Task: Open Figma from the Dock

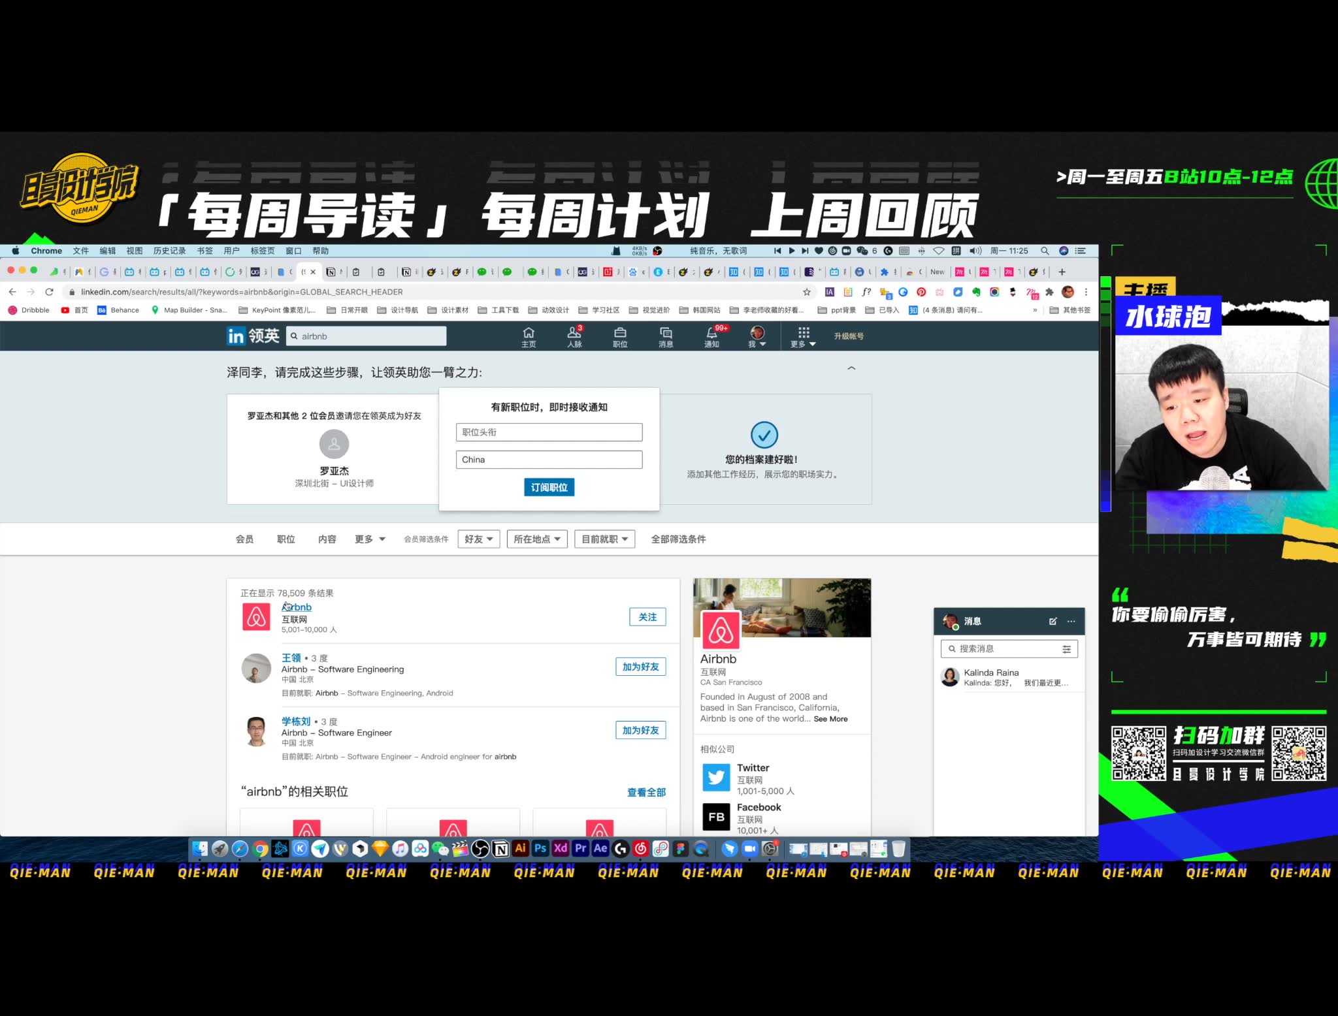Action: pyautogui.click(x=681, y=849)
